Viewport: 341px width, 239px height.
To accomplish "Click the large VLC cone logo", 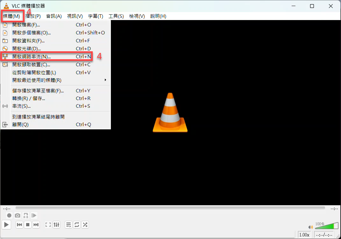I will coord(170,112).
